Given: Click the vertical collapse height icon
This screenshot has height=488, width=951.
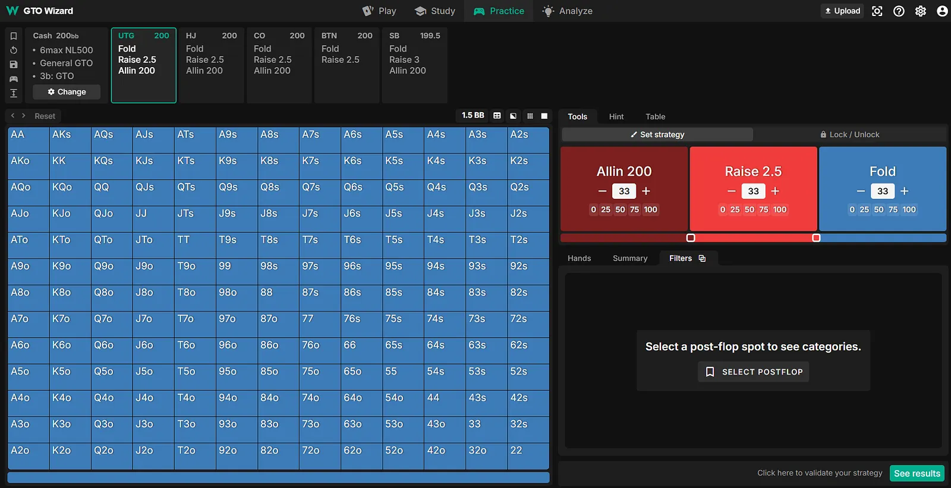Looking at the screenshot, I should (14, 93).
